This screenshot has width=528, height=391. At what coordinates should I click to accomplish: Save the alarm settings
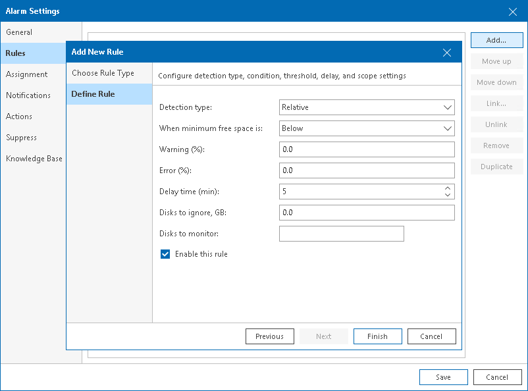pyautogui.click(x=443, y=377)
